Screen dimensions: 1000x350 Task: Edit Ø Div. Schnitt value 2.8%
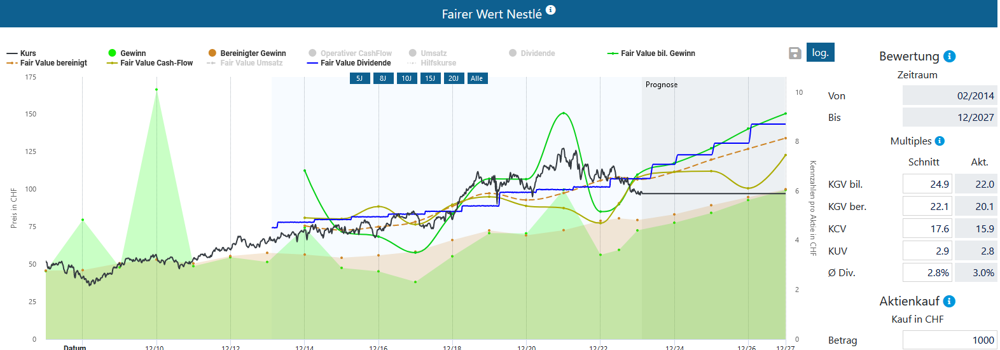click(927, 272)
